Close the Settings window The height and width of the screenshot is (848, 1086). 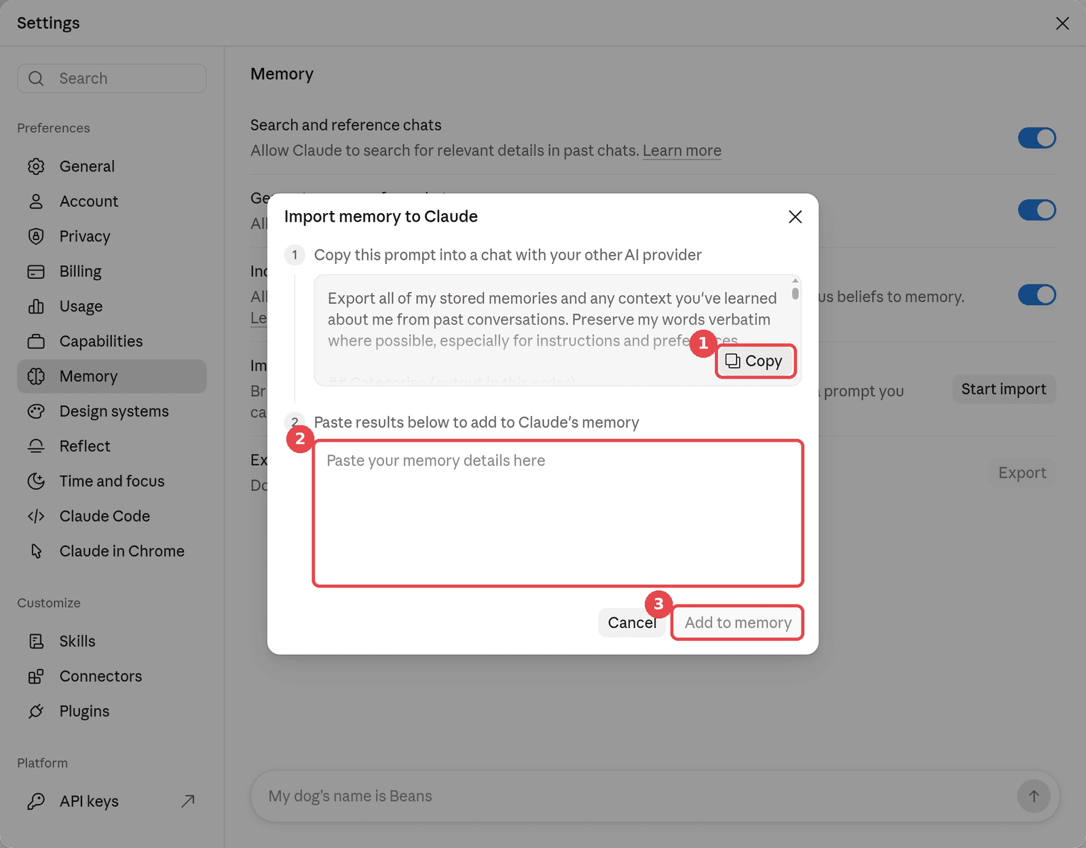(1062, 23)
